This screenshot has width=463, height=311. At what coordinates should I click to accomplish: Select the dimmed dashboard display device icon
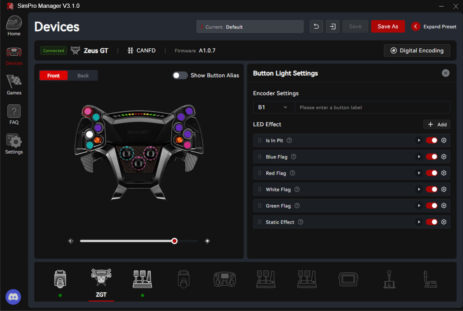[x=348, y=279]
